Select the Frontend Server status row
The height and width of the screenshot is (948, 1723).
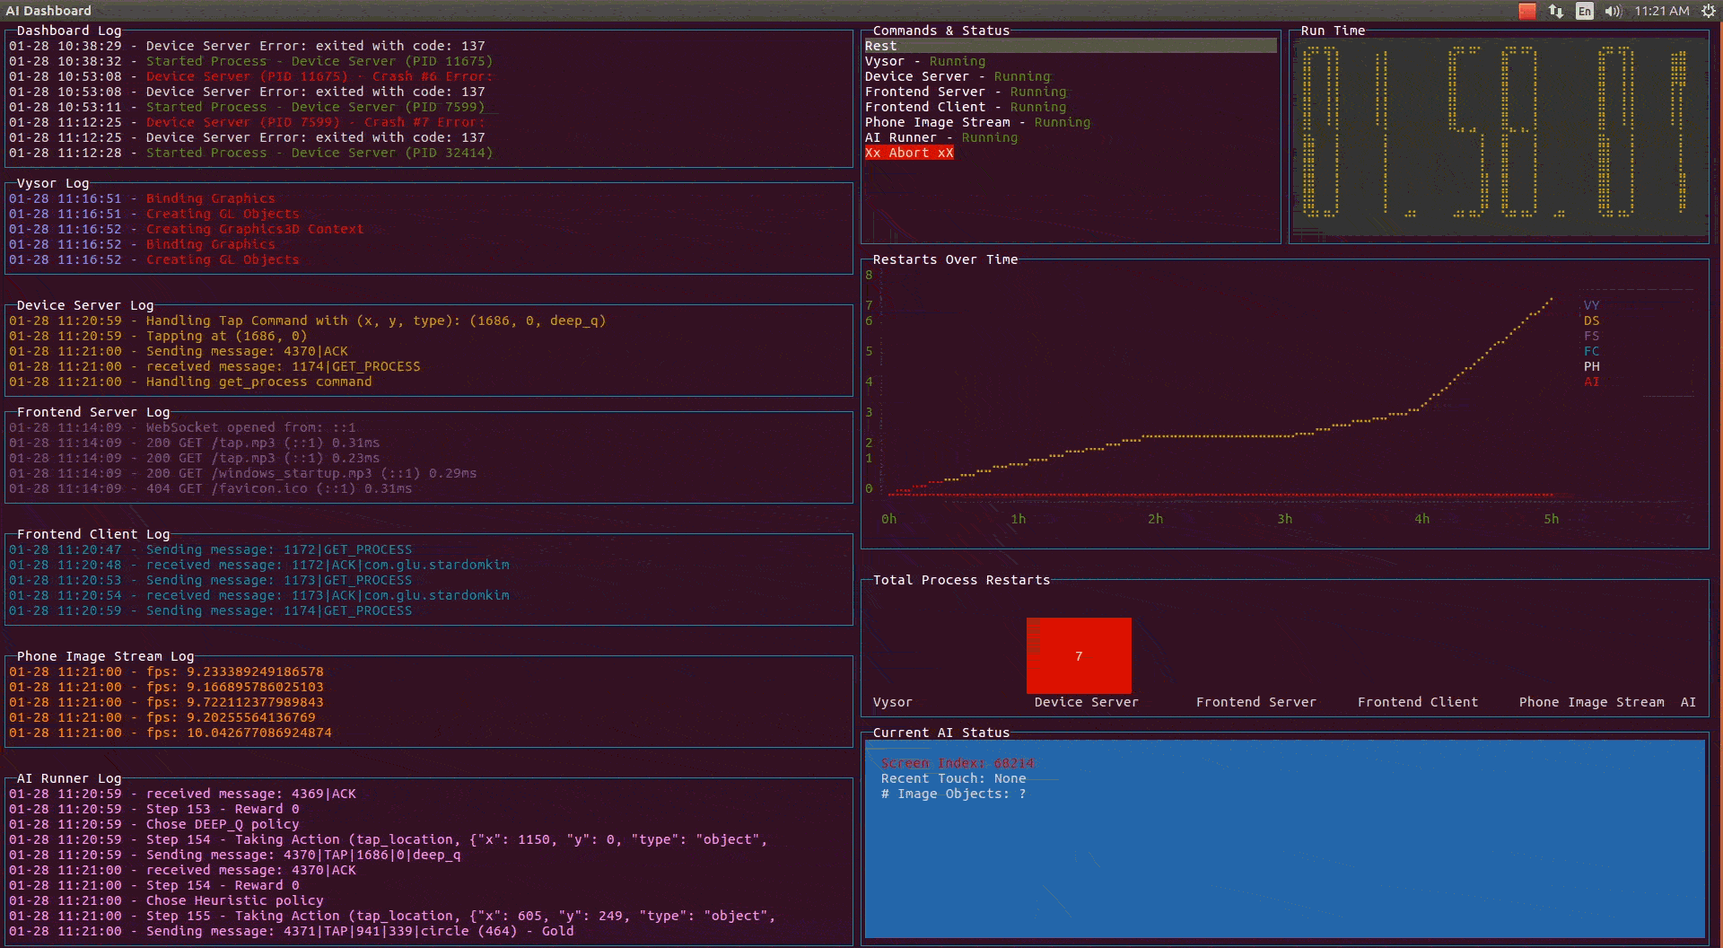click(x=965, y=92)
